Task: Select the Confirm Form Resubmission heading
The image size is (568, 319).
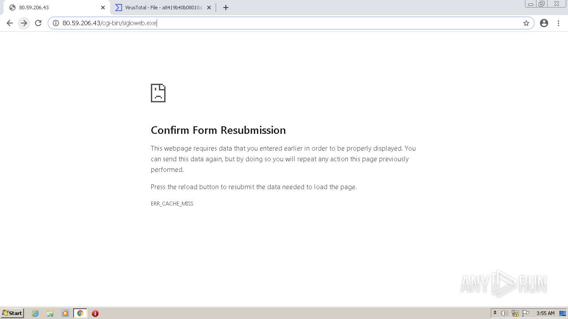Action: click(x=218, y=130)
